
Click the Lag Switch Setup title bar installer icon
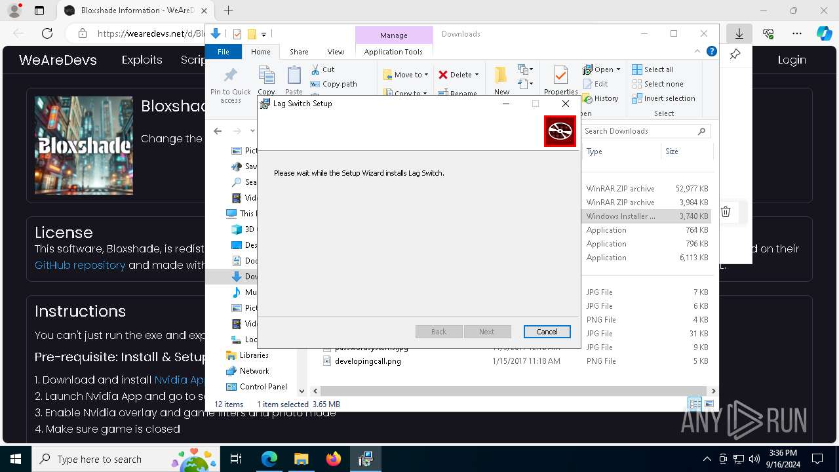(x=265, y=104)
